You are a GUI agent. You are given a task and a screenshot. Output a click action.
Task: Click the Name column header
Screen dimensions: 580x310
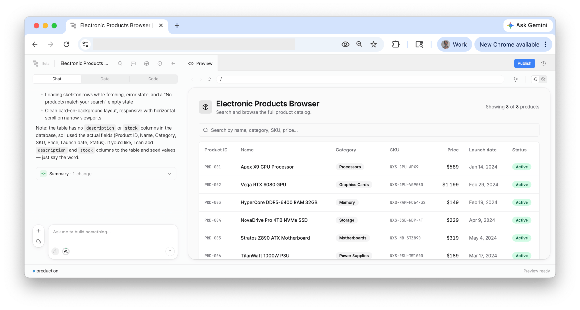(x=247, y=150)
